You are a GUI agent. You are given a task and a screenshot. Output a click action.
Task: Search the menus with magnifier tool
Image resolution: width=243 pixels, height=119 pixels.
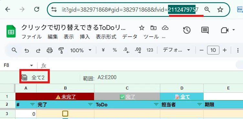(14, 50)
